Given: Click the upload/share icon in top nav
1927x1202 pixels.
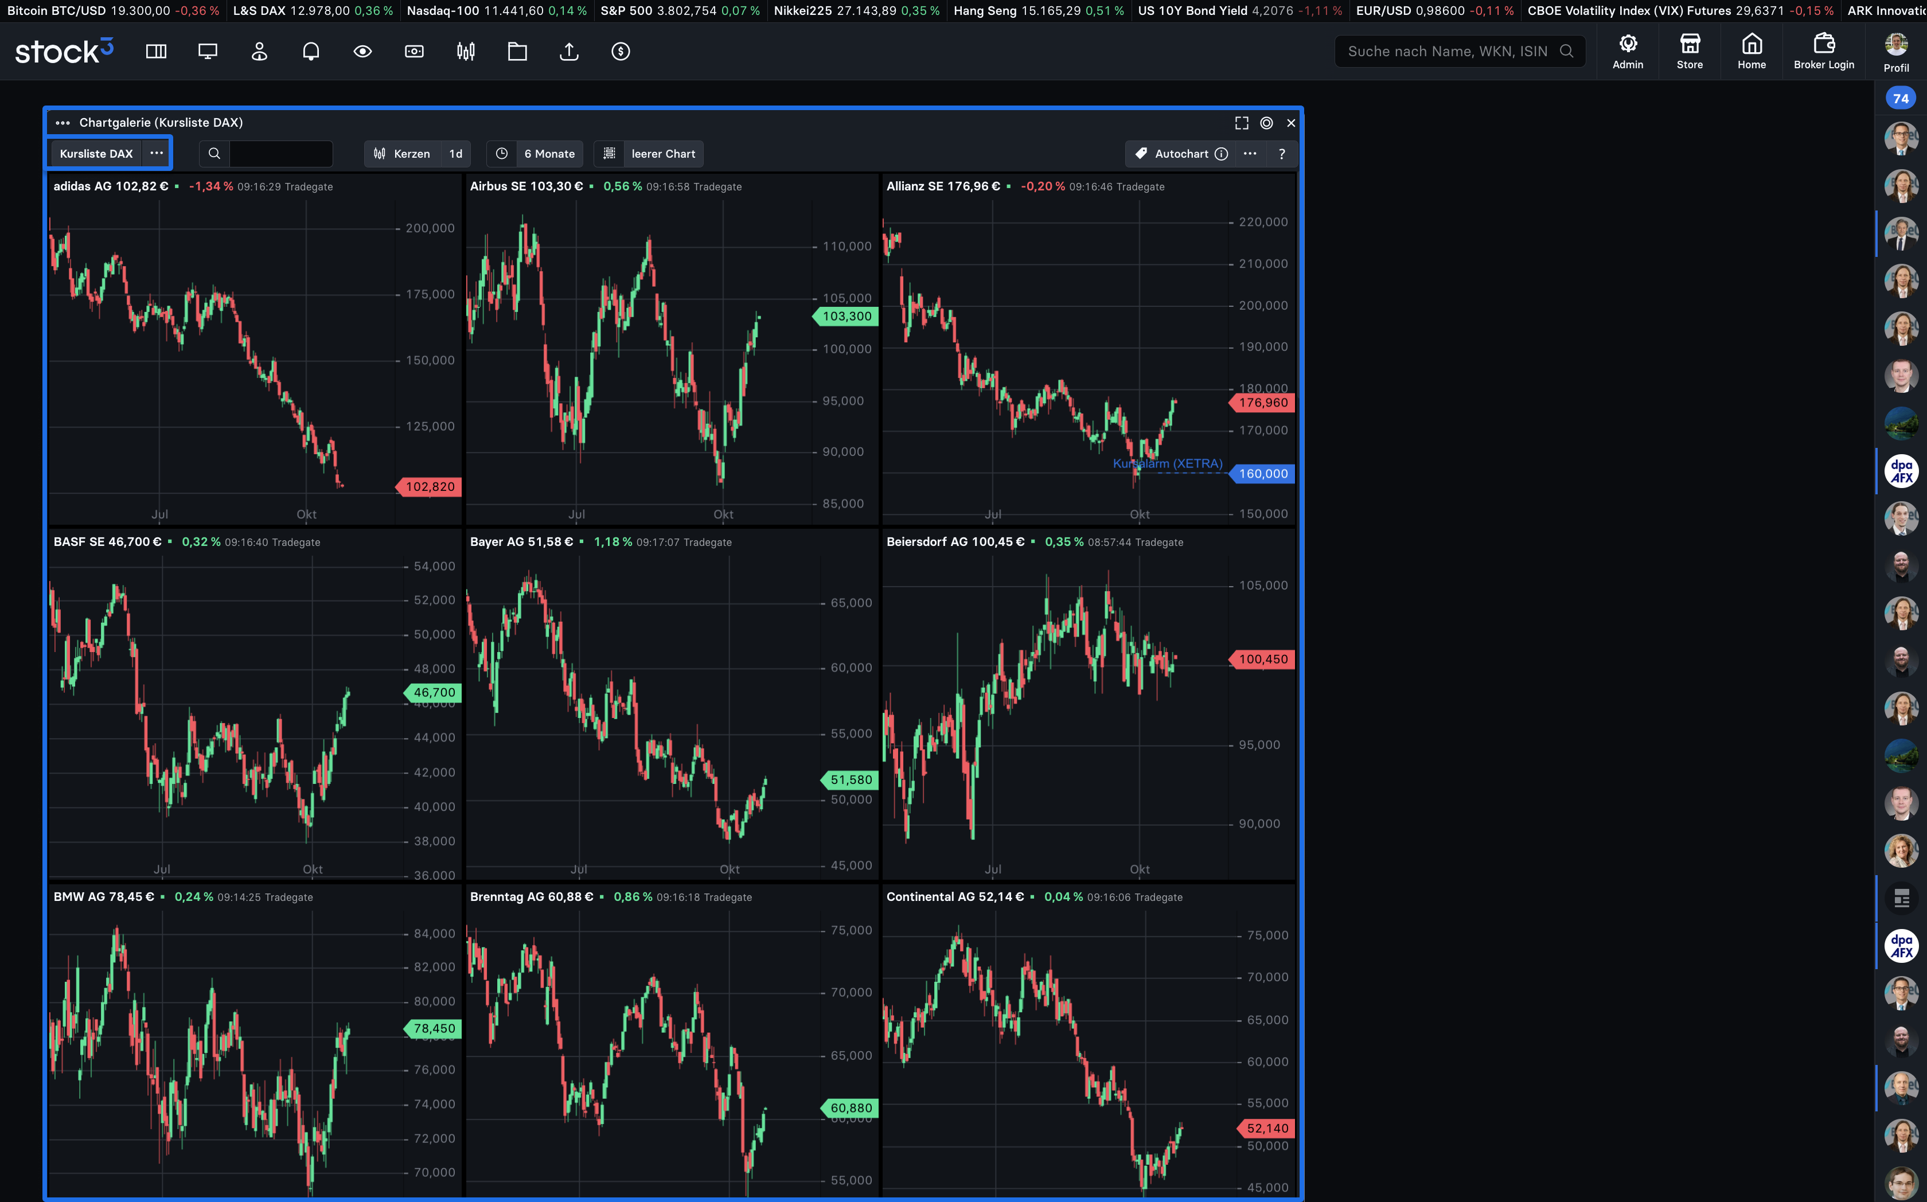Looking at the screenshot, I should [x=569, y=52].
